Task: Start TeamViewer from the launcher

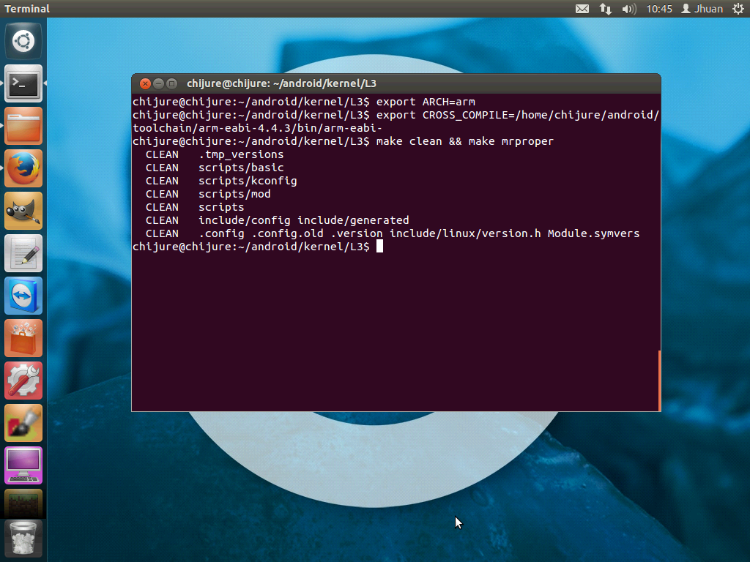Action: [x=23, y=296]
